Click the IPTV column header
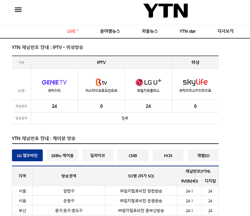The height and width of the screenshot is (216, 250). (101, 63)
